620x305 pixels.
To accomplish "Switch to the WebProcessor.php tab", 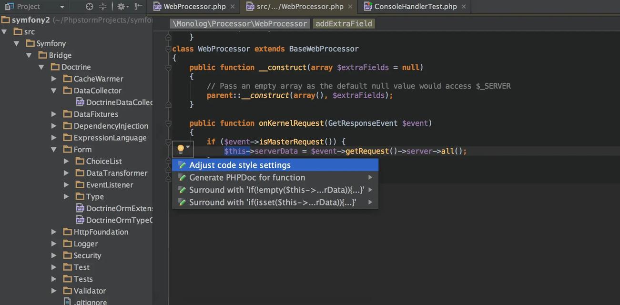I will 194,6.
